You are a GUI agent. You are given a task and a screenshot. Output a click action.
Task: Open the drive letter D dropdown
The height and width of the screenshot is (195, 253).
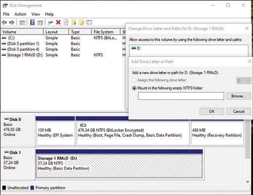coord(244,81)
